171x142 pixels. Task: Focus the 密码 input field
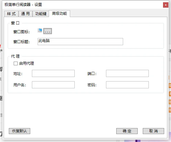pos(127,85)
